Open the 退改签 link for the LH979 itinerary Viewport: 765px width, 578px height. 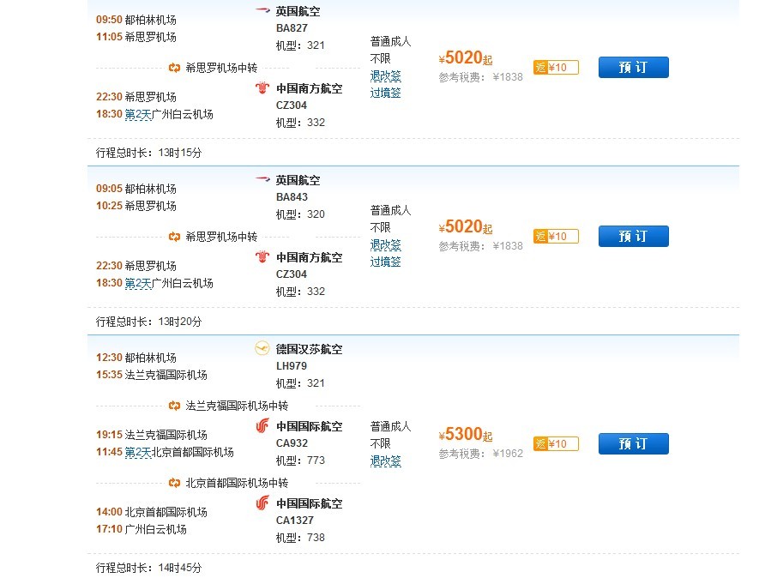click(x=385, y=461)
